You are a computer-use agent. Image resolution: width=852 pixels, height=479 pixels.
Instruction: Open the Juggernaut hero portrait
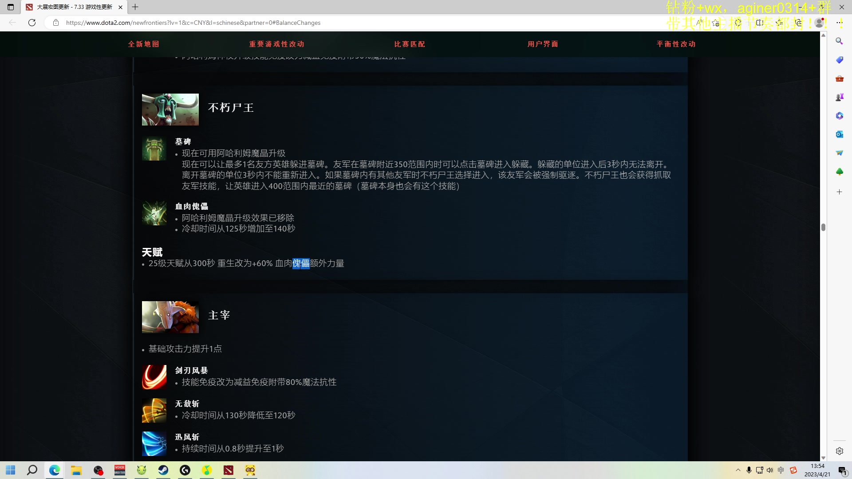click(170, 317)
